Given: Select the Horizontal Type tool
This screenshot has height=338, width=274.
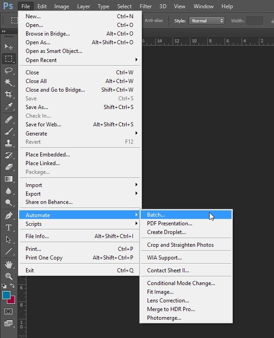Looking at the screenshot, I should [9, 228].
